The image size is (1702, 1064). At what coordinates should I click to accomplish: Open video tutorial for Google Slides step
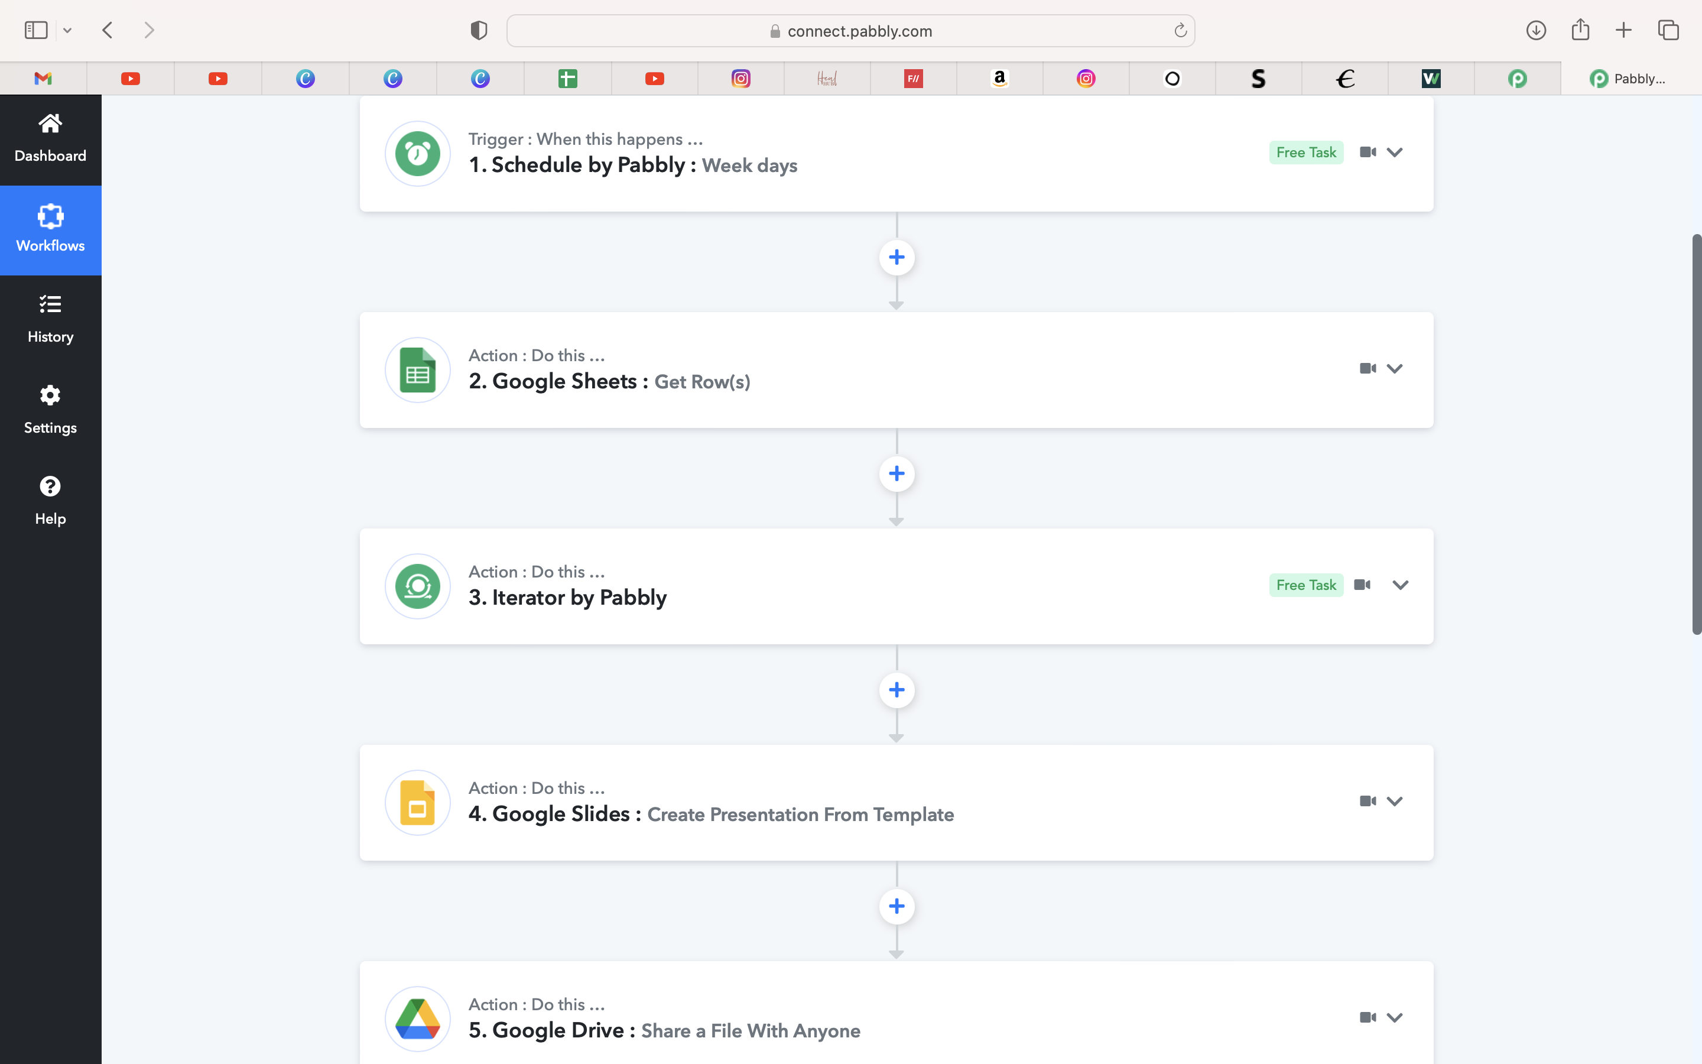click(1368, 802)
